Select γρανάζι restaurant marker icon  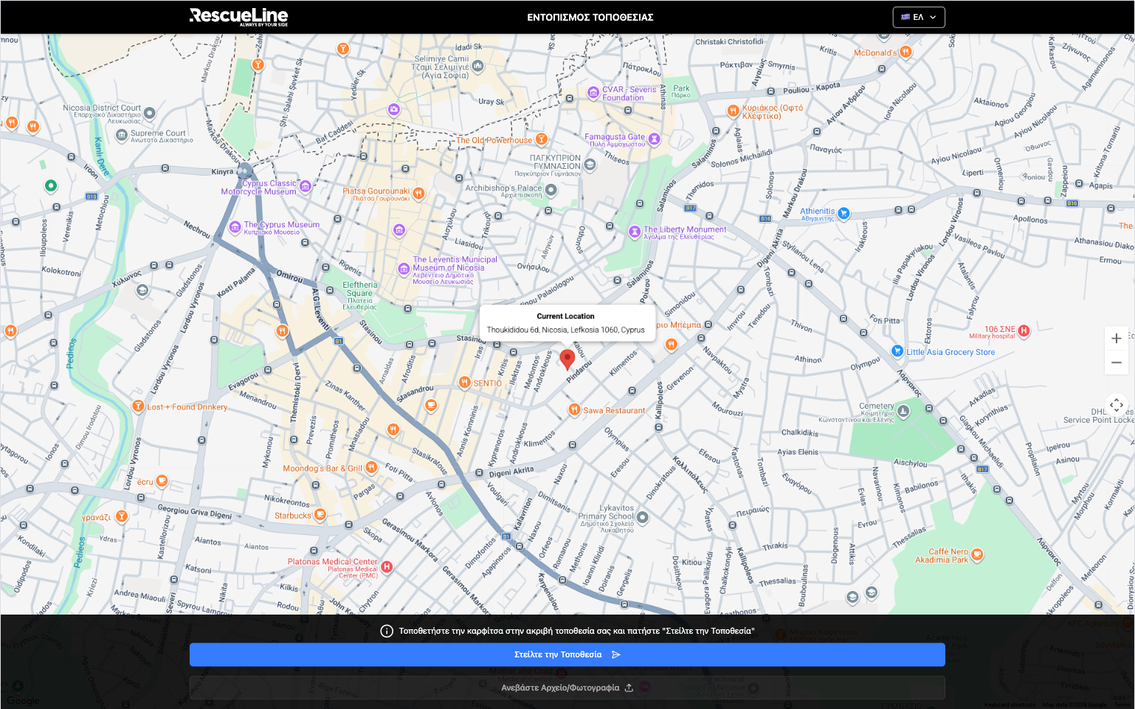[122, 516]
